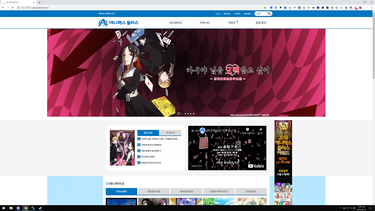Click the 로그인 link

pyautogui.click(x=218, y=14)
